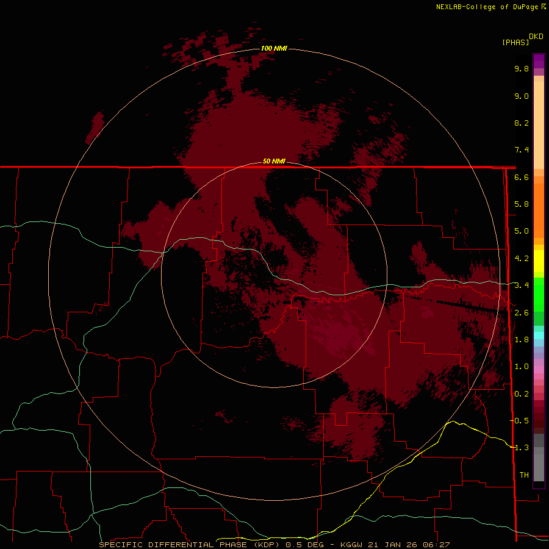Viewport: 549px width, 549px height.
Task: Click the 9.8 value on the color scale
Action: click(522, 68)
